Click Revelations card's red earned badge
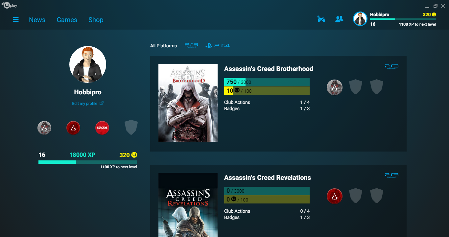The image size is (449, 237). click(x=335, y=196)
